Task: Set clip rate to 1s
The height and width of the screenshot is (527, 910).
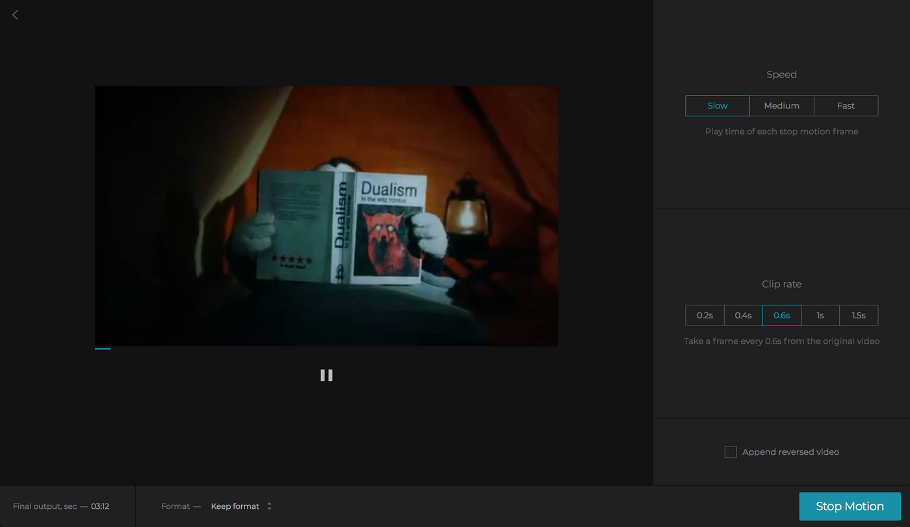Action: [820, 315]
